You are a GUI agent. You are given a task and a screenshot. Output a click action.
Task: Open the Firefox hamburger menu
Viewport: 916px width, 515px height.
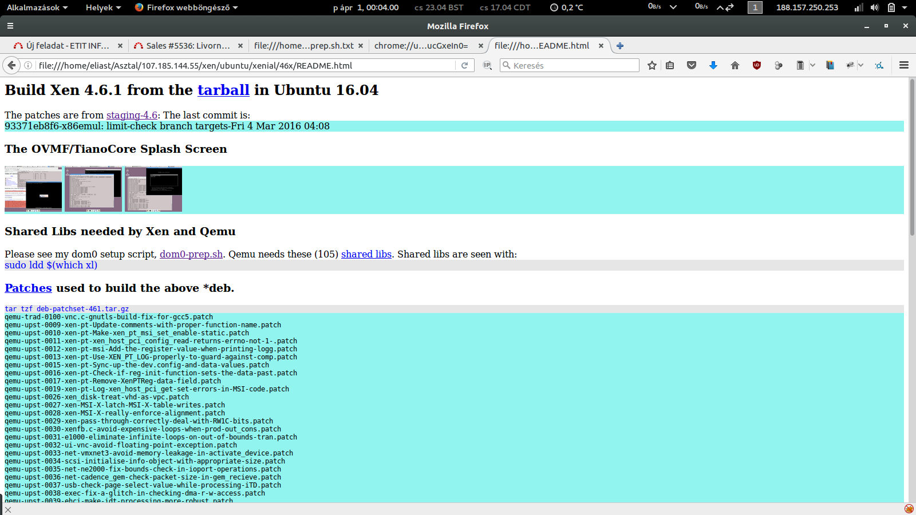point(904,65)
